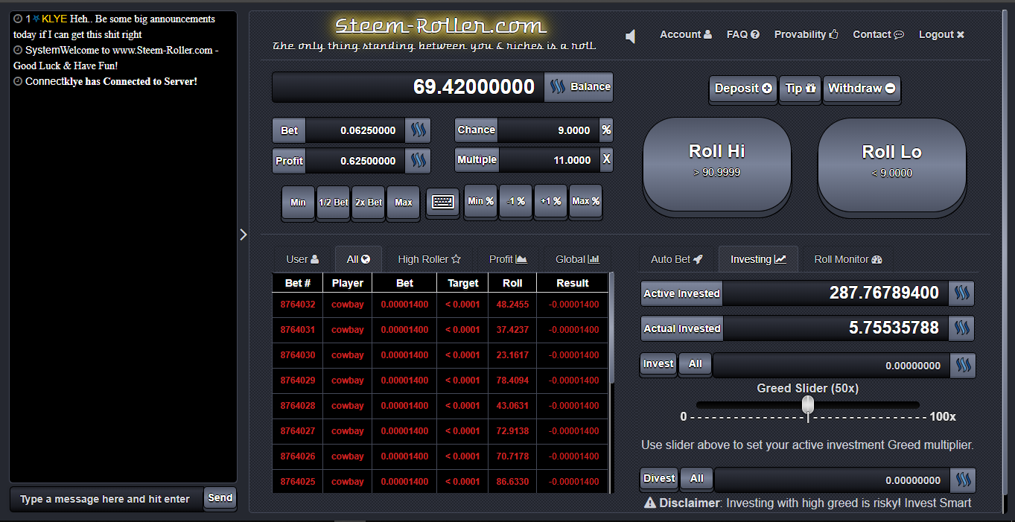Click the Deposit button

click(743, 89)
